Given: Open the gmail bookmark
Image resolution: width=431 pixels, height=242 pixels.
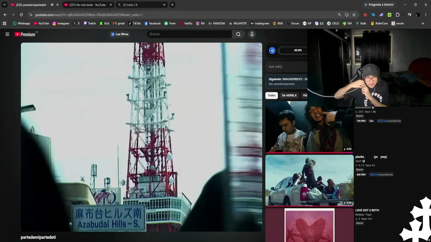Looking at the screenshot, I should (x=119, y=24).
